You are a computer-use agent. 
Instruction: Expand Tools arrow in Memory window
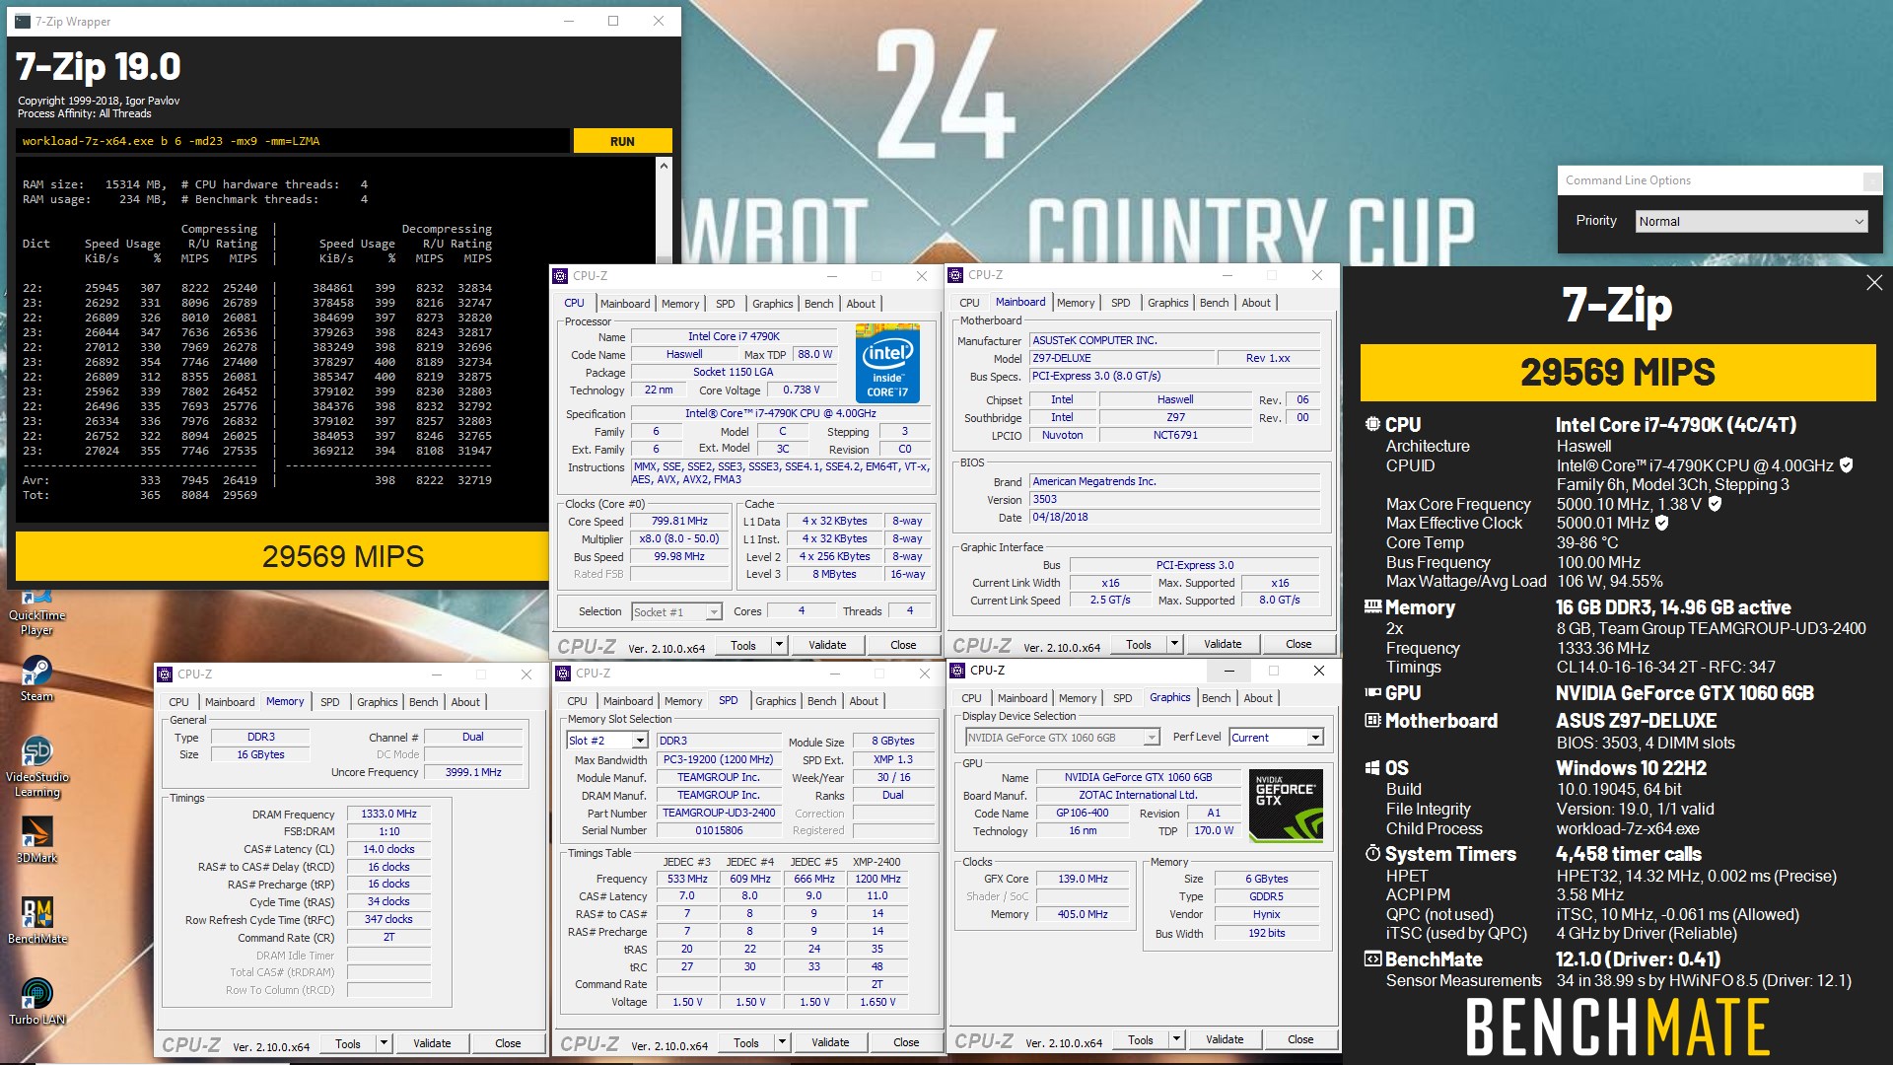[384, 1043]
